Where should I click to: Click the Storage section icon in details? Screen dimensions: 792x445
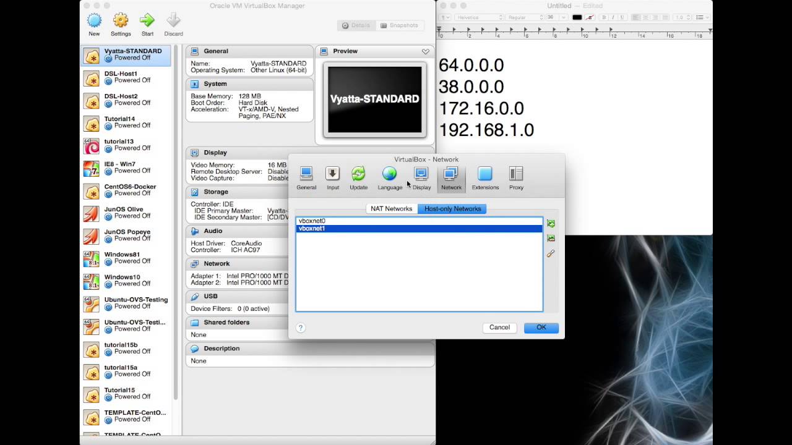[194, 192]
